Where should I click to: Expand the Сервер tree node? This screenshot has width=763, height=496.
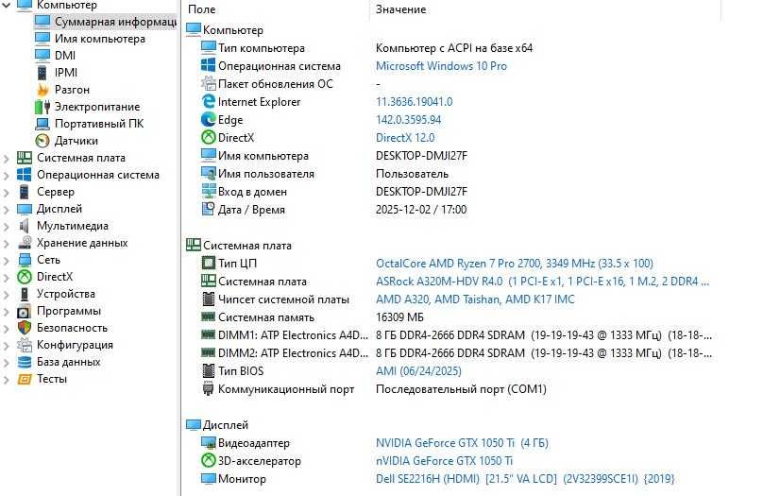tap(7, 193)
